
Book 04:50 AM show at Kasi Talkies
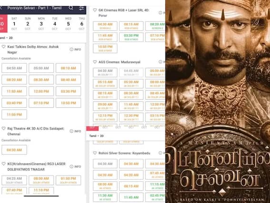point(14,68)
